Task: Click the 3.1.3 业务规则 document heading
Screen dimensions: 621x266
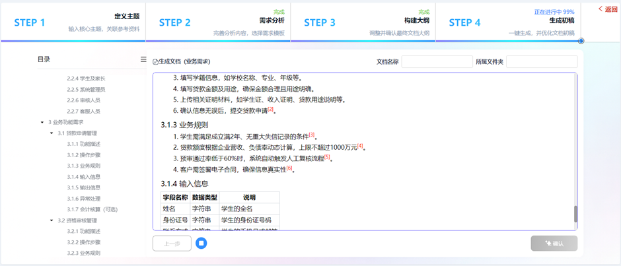Action: pyautogui.click(x=185, y=125)
